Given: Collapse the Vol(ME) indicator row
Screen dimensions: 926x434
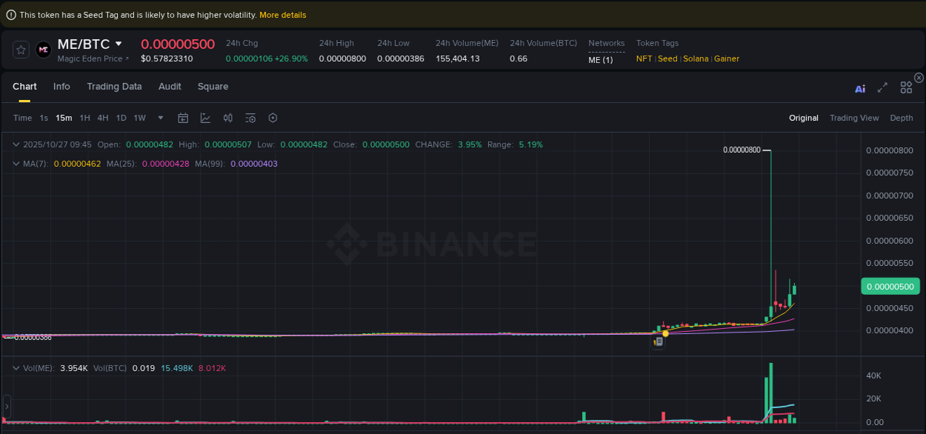Looking at the screenshot, I should click(x=16, y=367).
